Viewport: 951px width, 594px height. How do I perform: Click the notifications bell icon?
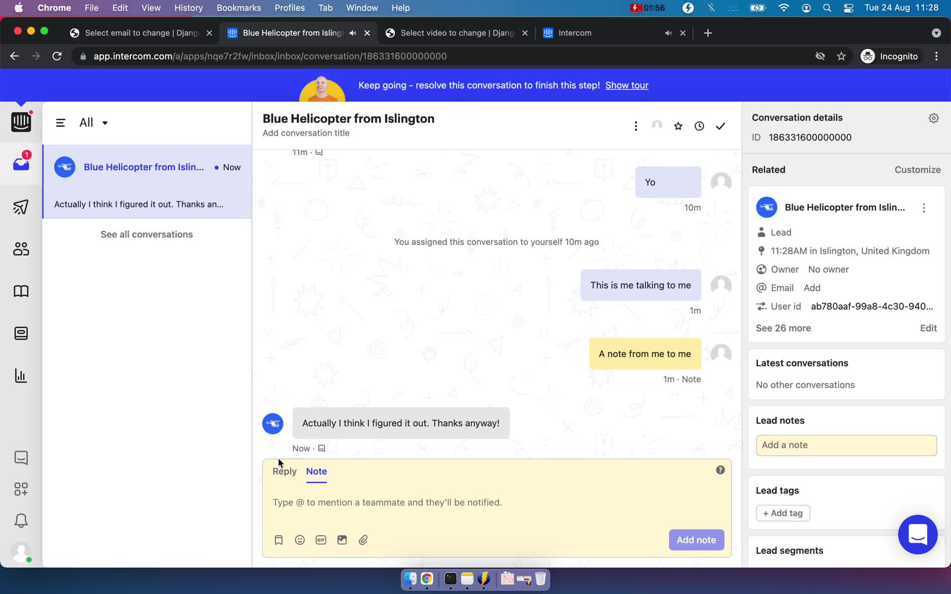tap(20, 520)
